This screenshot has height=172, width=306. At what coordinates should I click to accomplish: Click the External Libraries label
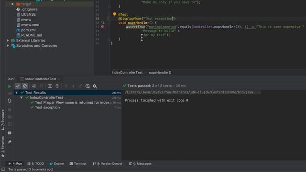pos(31,40)
